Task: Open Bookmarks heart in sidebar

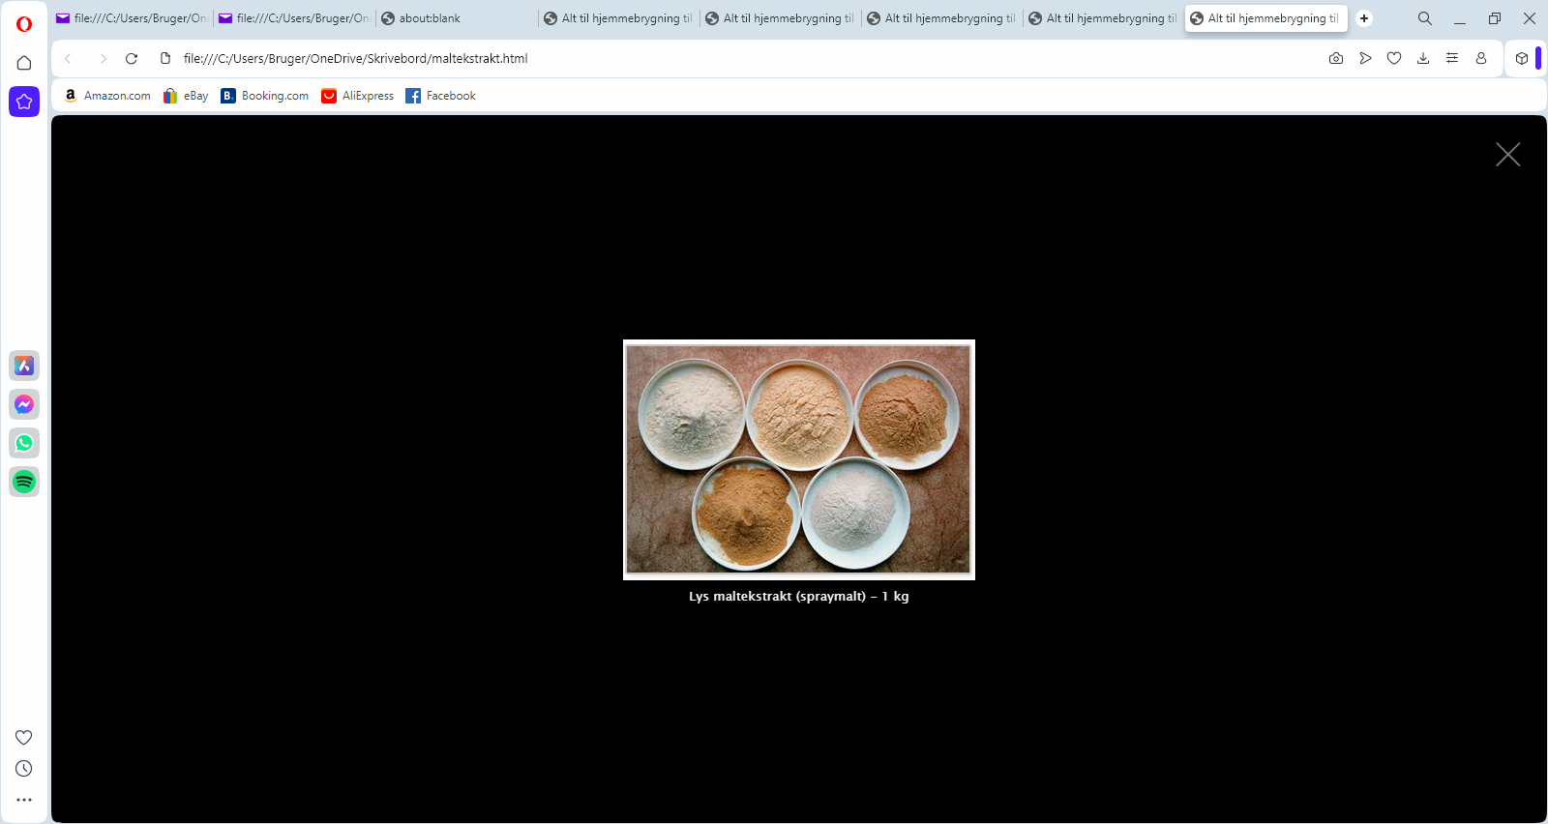Action: coord(24,737)
